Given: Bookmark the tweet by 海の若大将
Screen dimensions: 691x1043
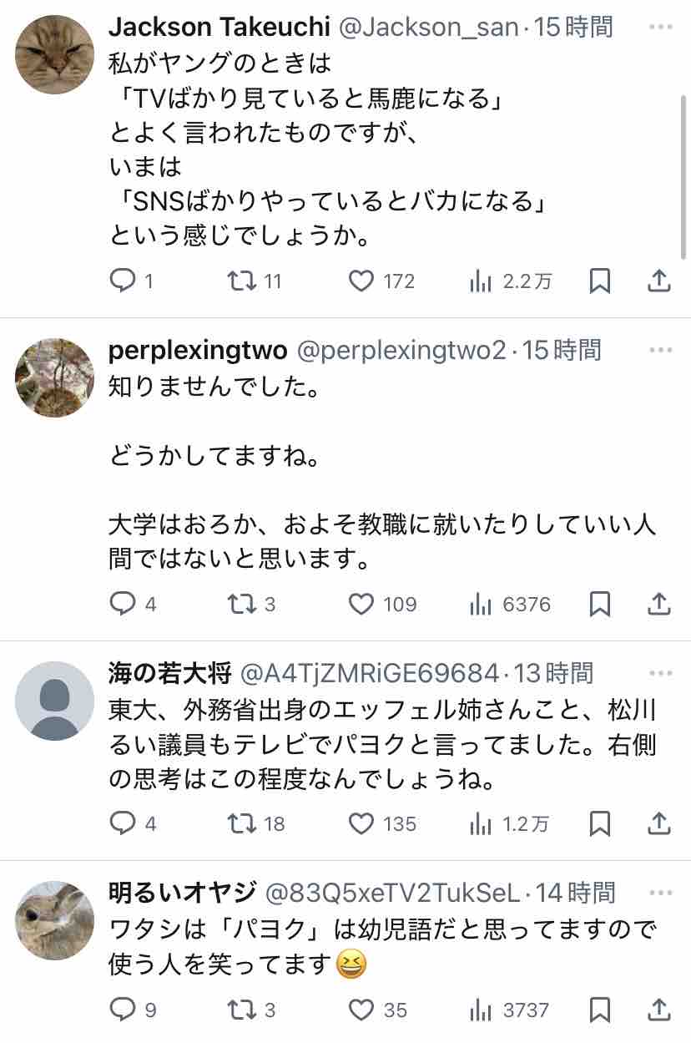Looking at the screenshot, I should click(599, 824).
